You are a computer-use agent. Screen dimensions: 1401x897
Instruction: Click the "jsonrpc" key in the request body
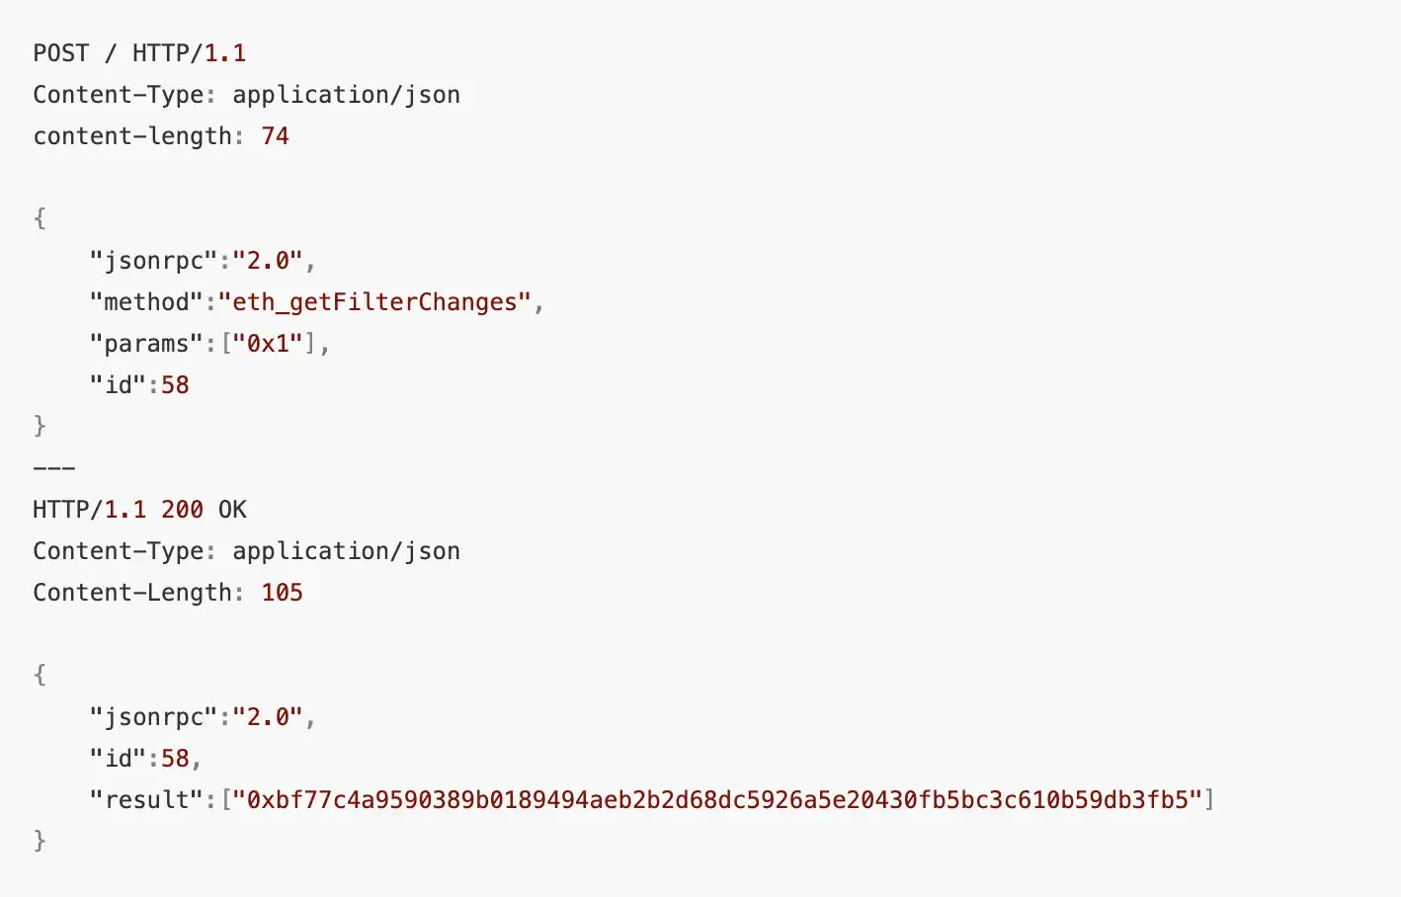point(153,261)
